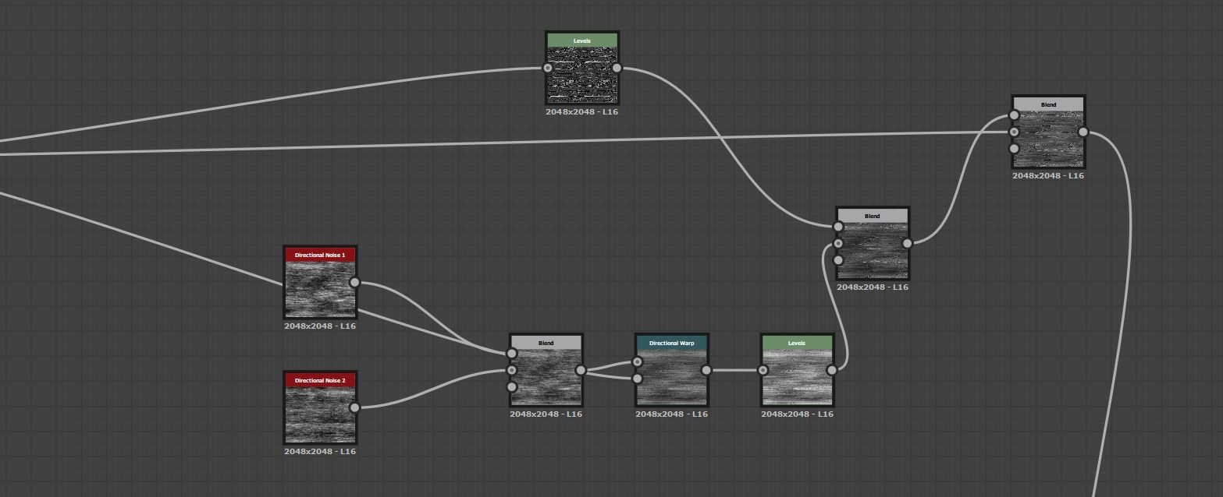Click foreground input of Blend receiving both Levels
The image size is (1223, 497).
click(x=838, y=227)
